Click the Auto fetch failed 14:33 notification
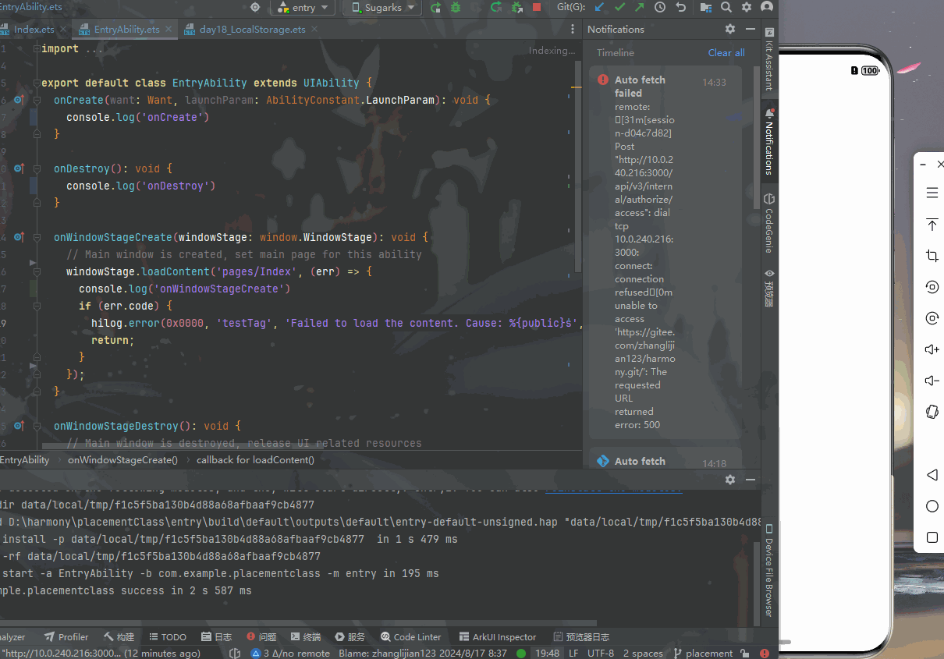The image size is (944, 659). coord(664,253)
